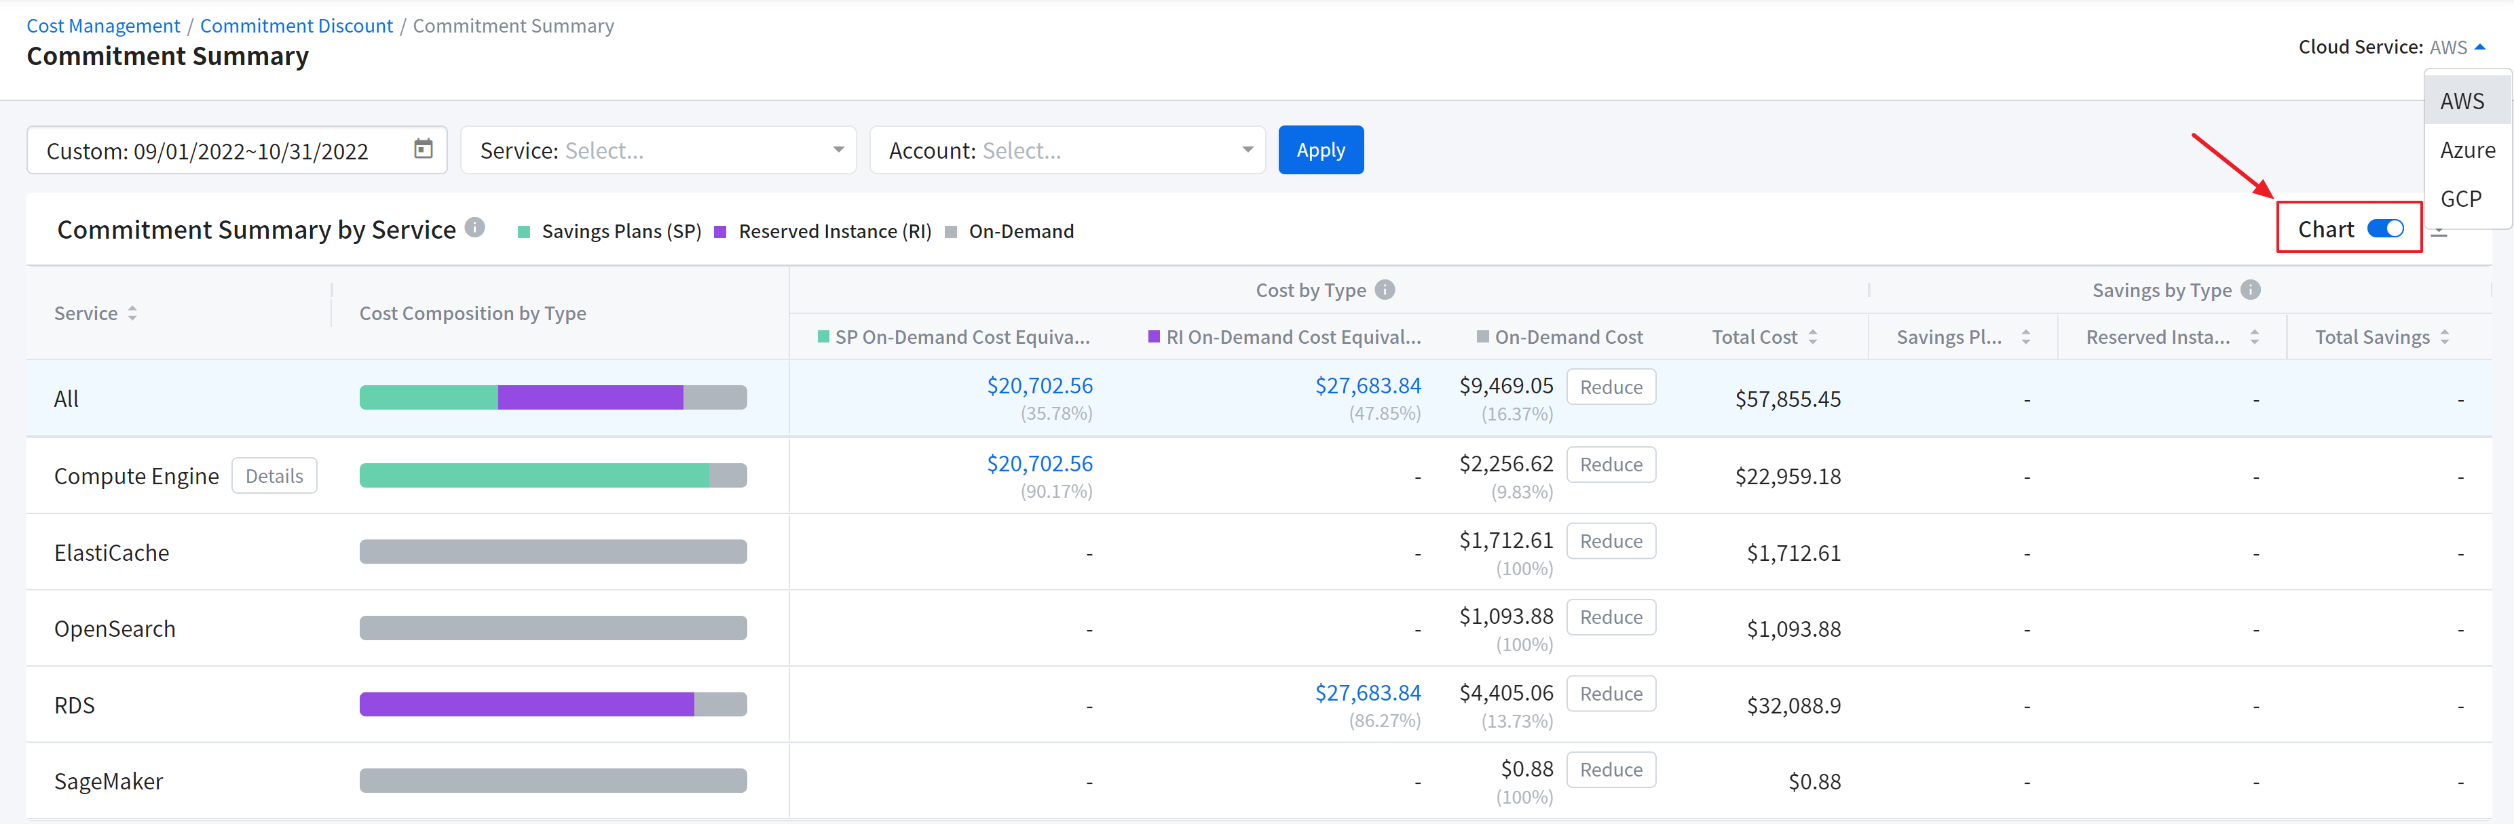Sort by Total Cost column
This screenshot has width=2514, height=824.
pos(1812,338)
